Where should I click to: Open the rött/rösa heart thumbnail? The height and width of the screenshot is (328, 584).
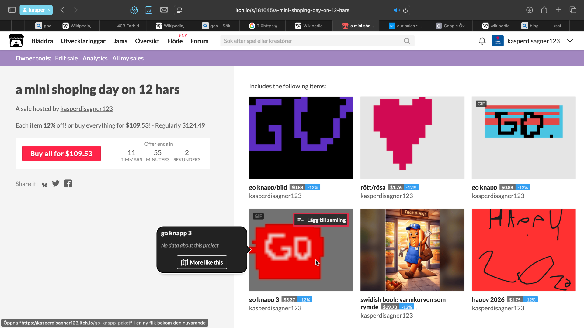[x=412, y=138]
